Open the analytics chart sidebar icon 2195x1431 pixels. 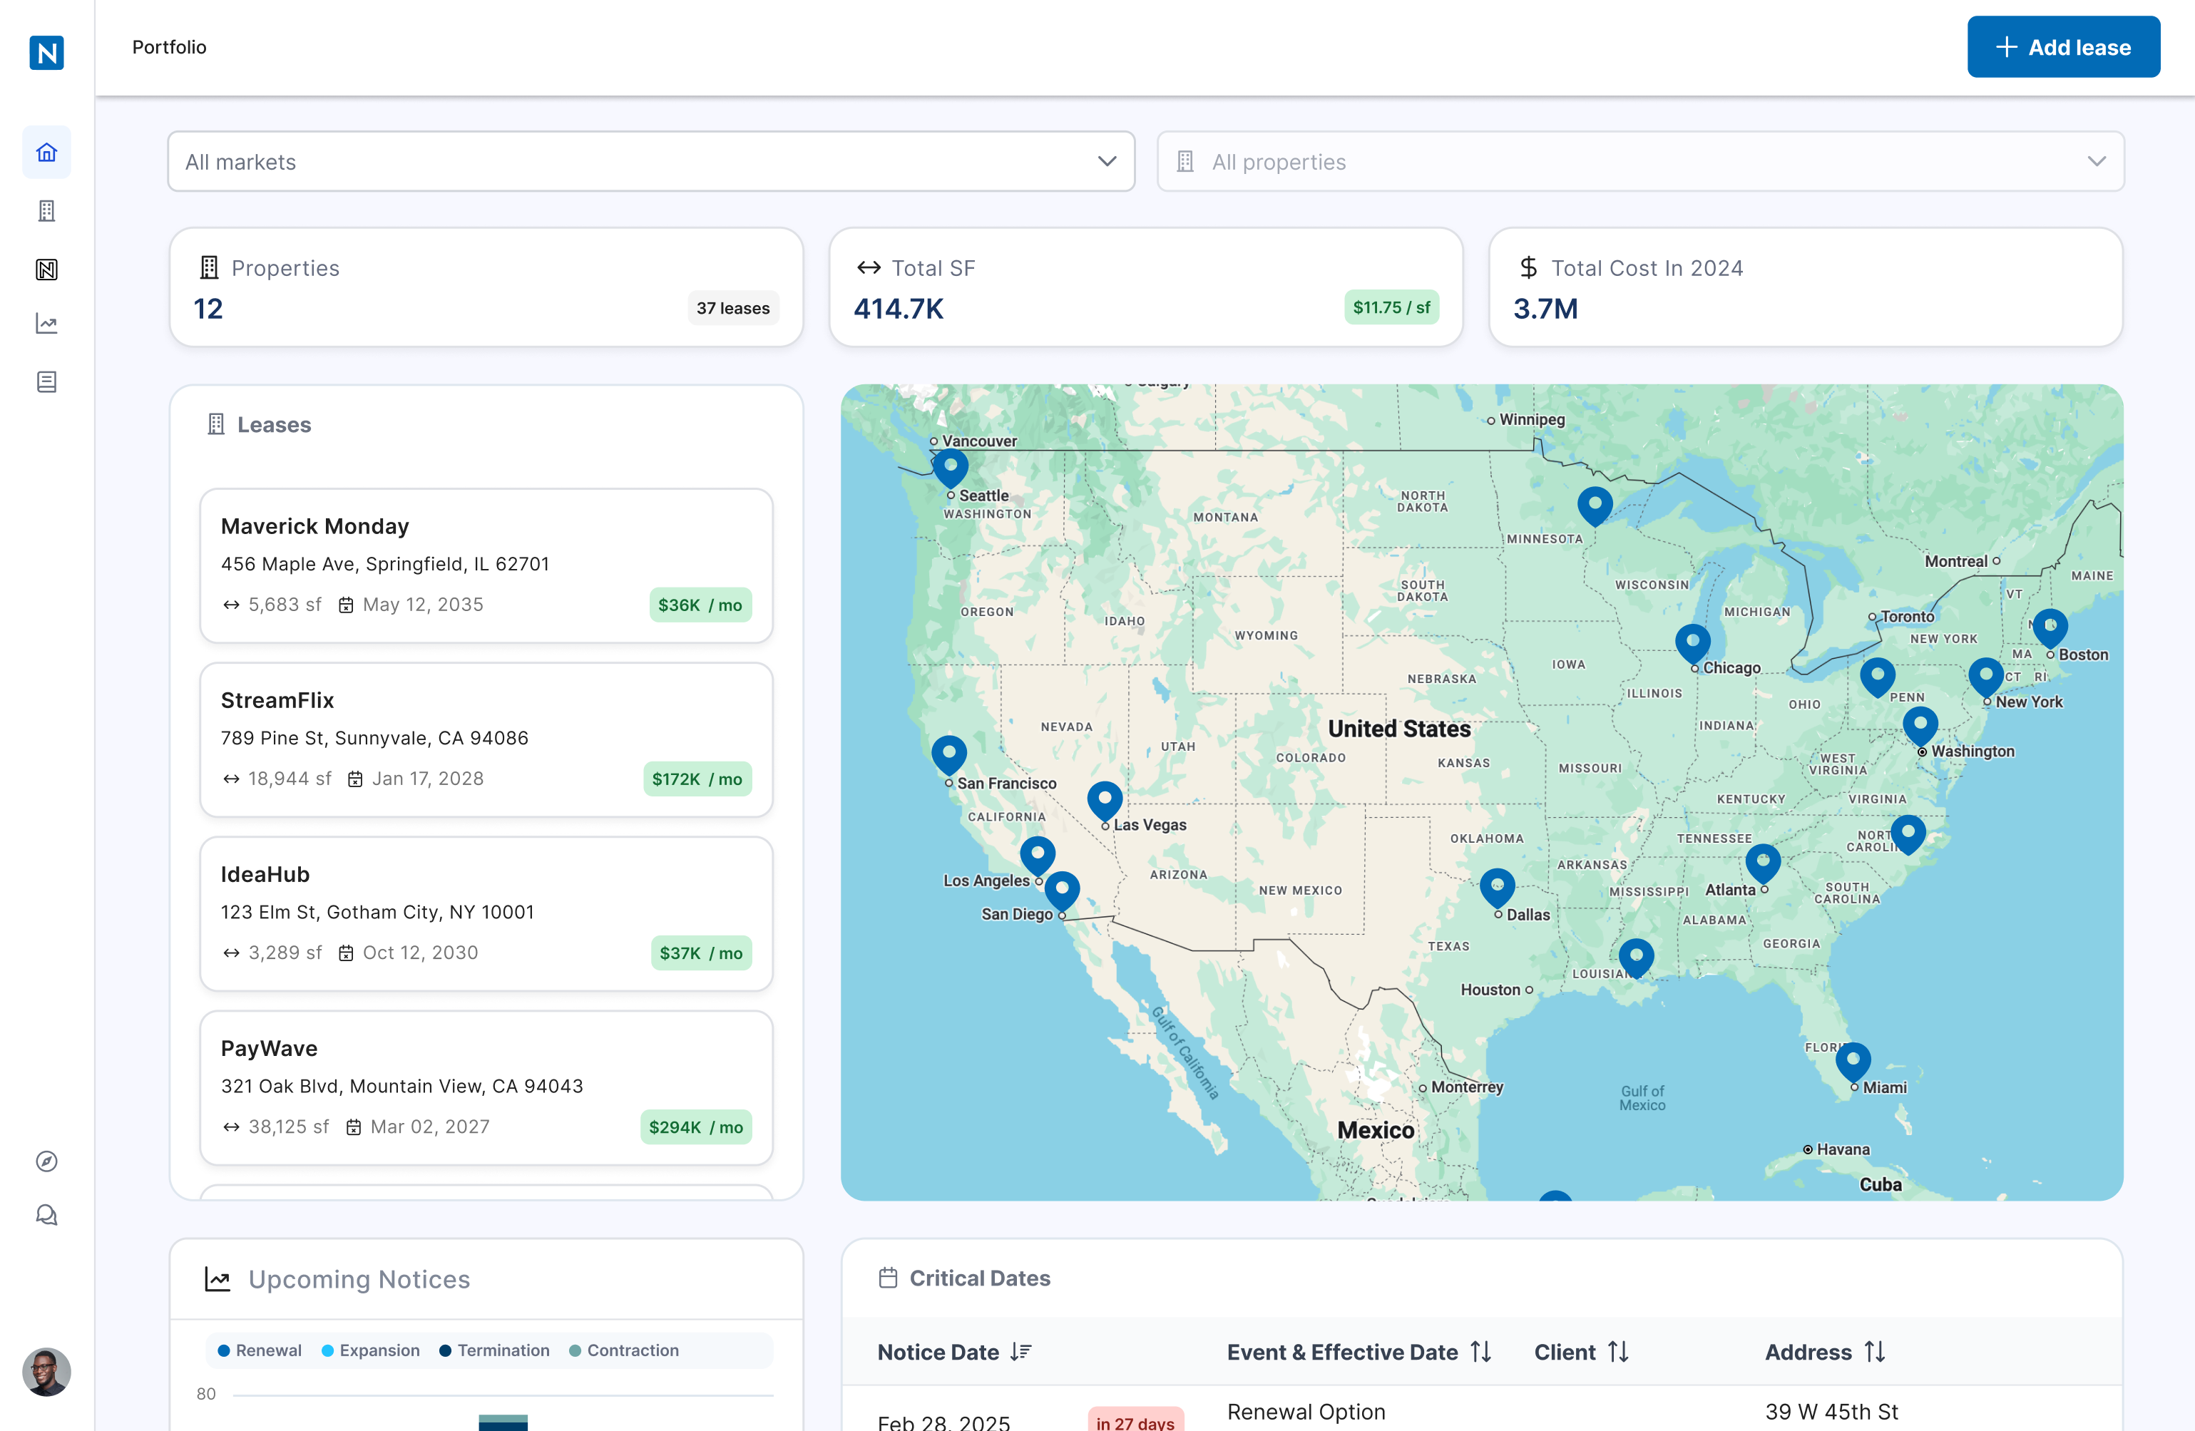tap(46, 324)
